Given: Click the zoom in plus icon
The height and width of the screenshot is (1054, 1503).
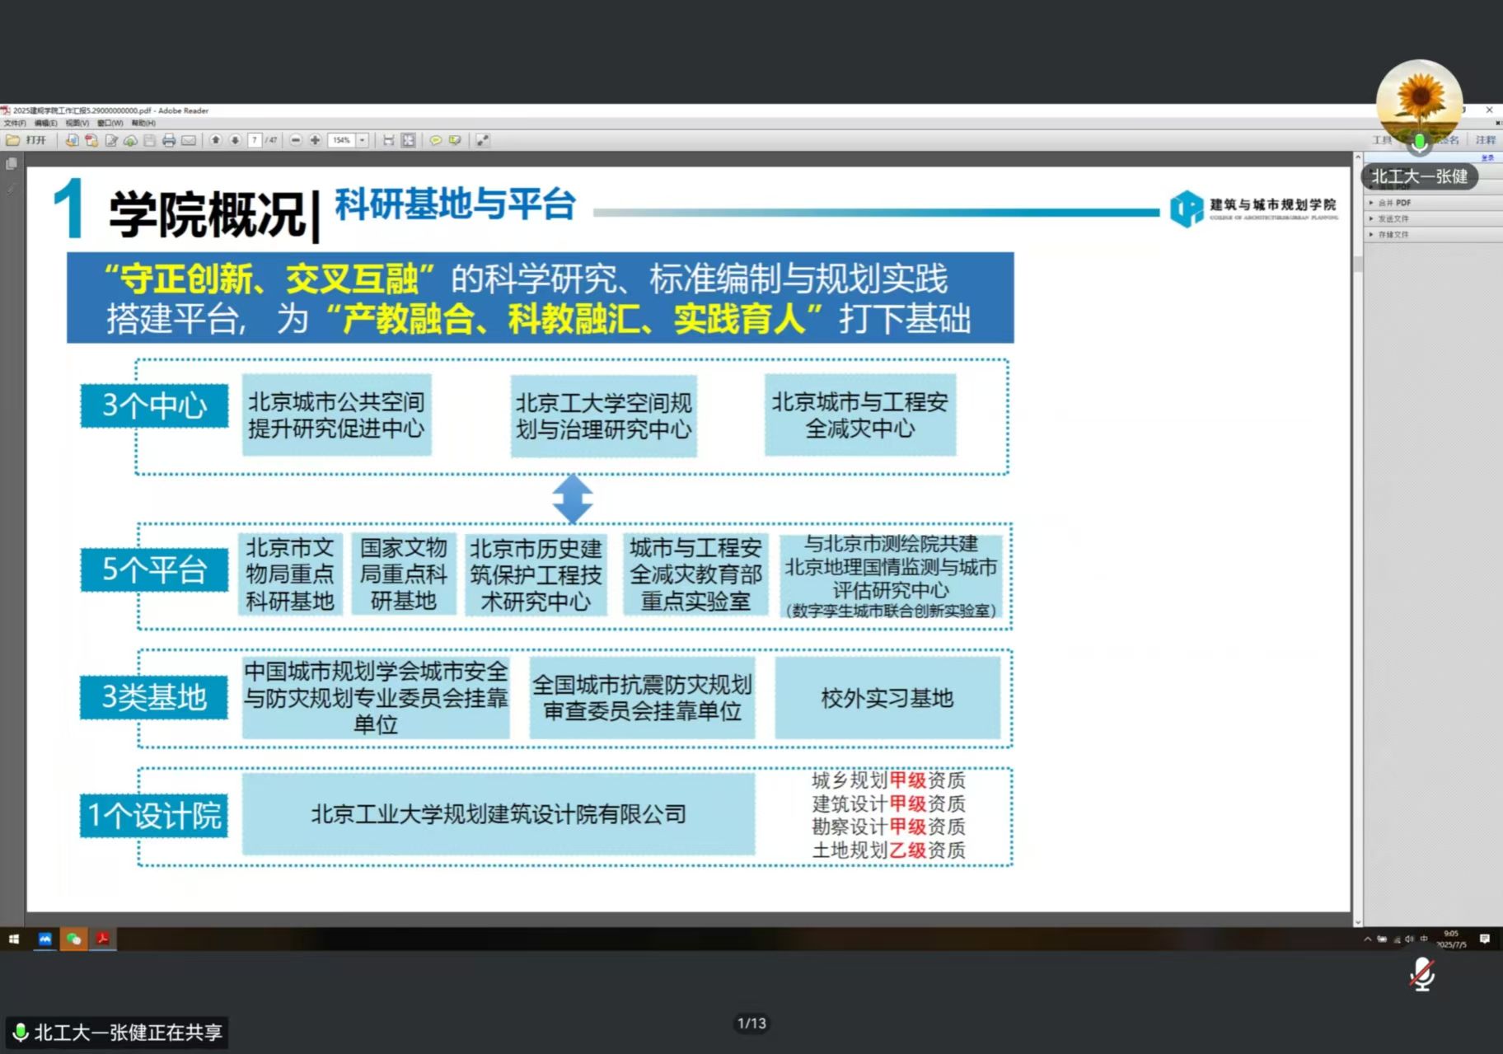Looking at the screenshot, I should click(315, 140).
